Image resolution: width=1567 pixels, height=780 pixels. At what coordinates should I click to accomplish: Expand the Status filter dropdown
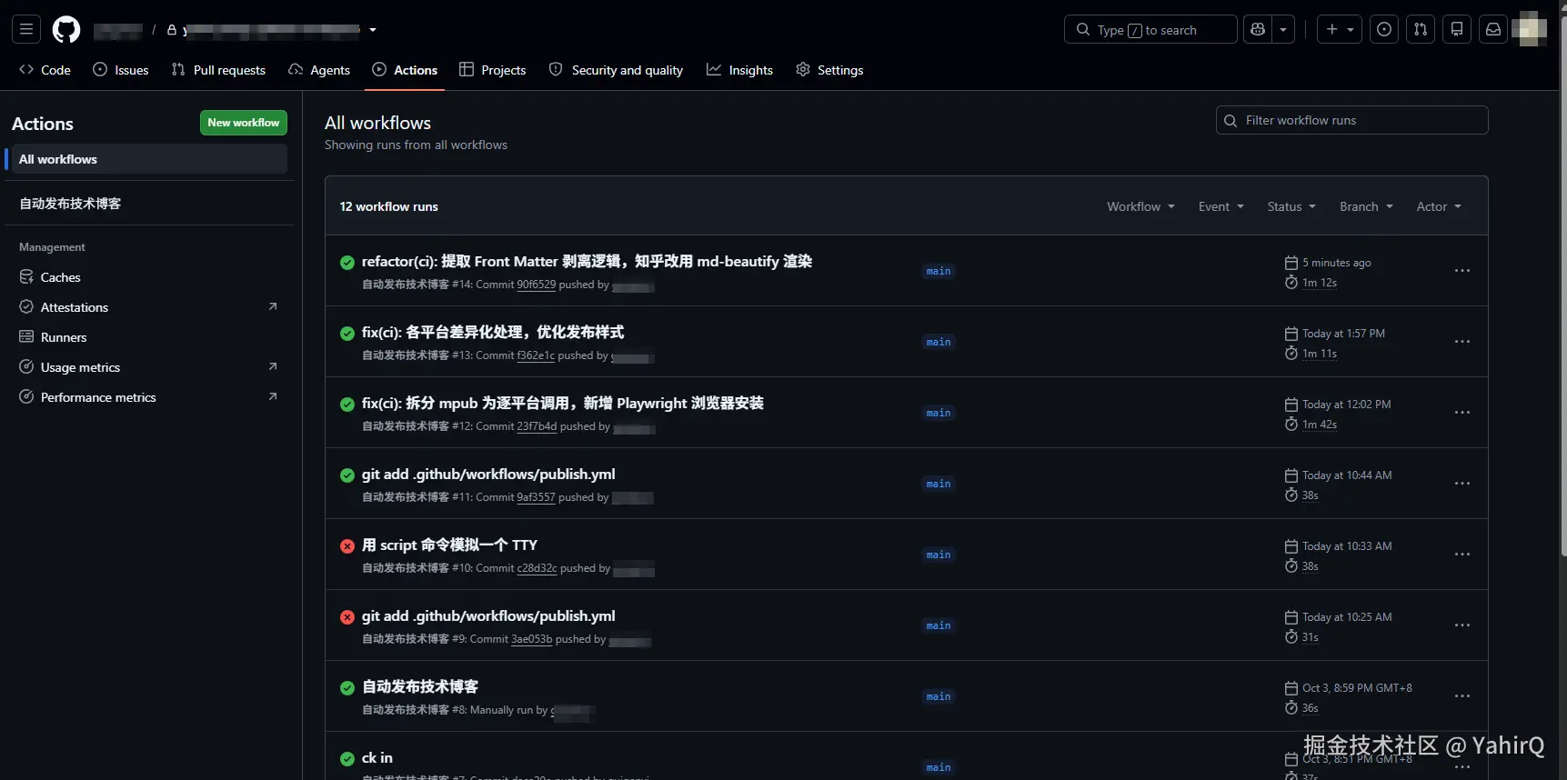1291,206
